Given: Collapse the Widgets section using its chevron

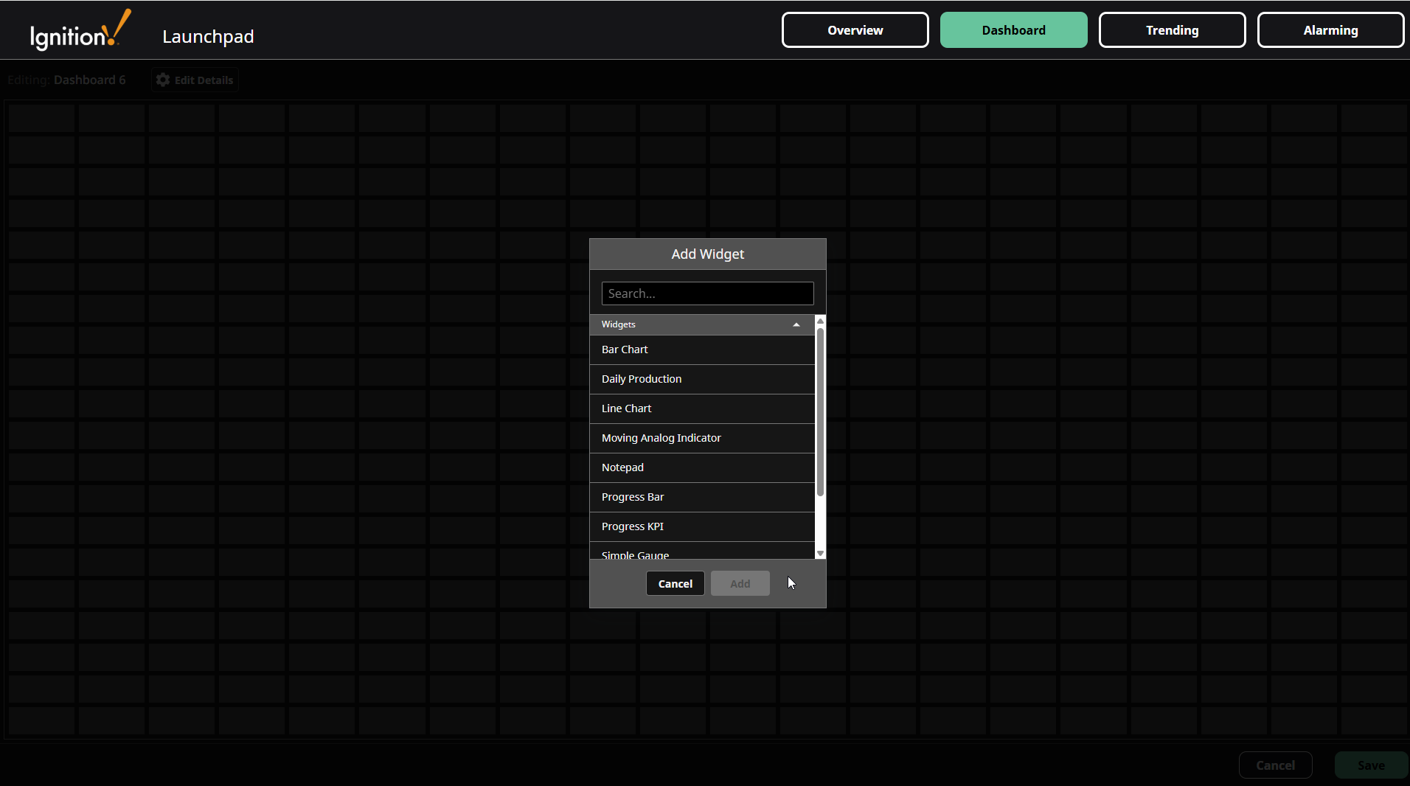Looking at the screenshot, I should point(796,324).
